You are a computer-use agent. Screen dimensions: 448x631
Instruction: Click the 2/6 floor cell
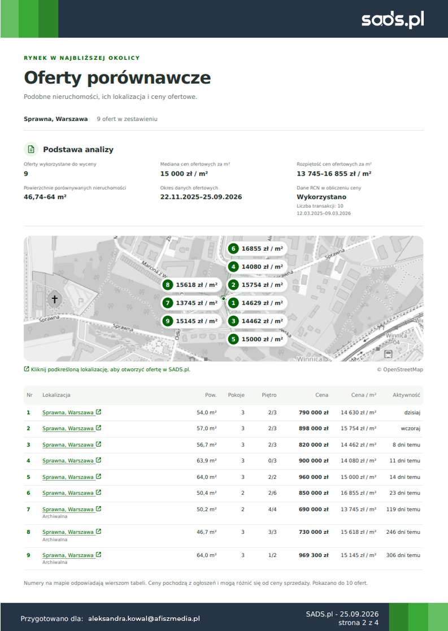pos(272,493)
